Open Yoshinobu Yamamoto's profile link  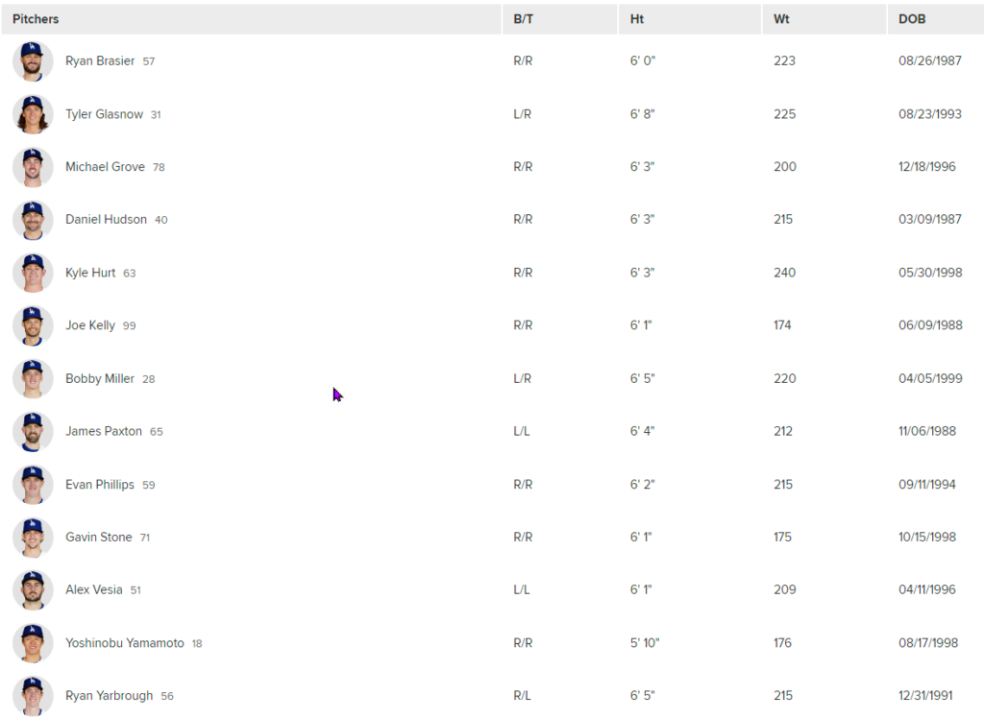click(125, 643)
